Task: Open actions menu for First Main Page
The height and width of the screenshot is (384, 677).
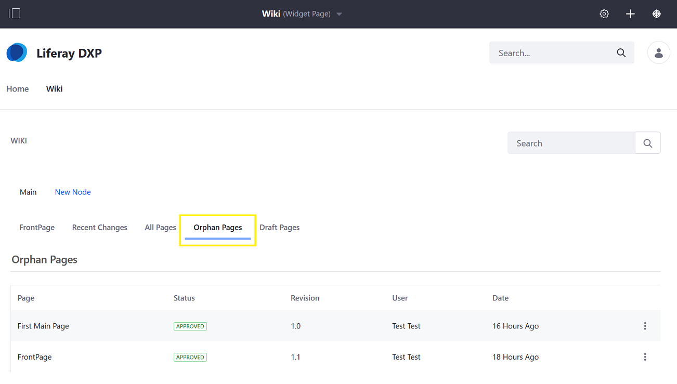Action: click(x=645, y=326)
